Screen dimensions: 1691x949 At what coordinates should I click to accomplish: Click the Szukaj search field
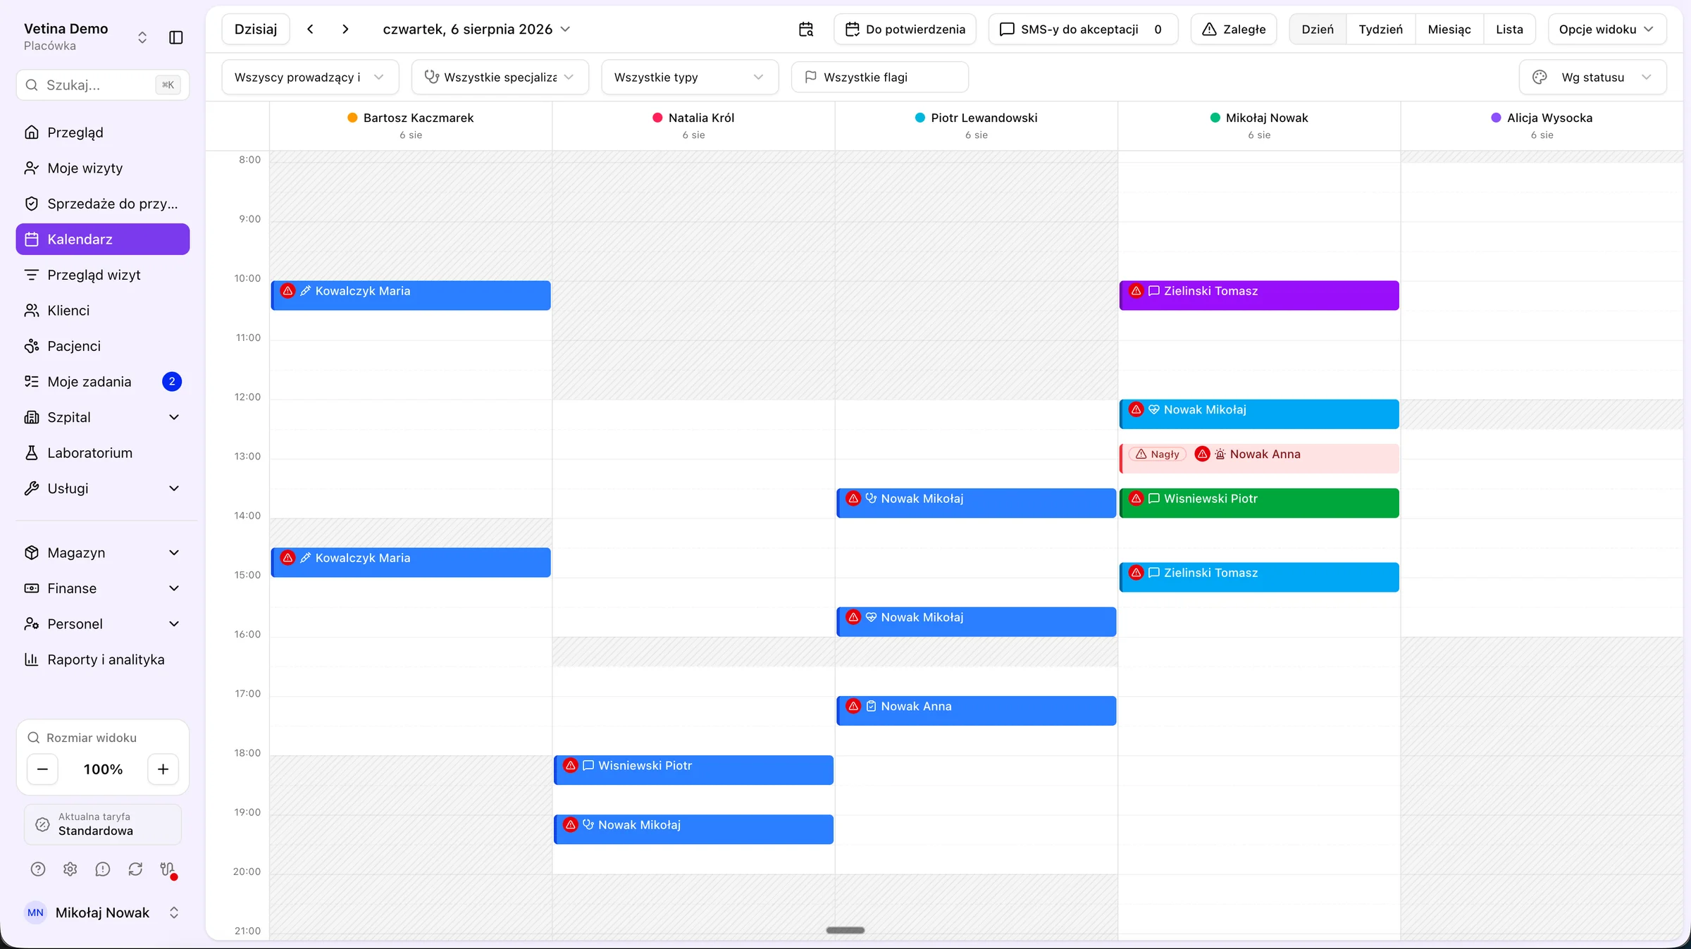(102, 85)
